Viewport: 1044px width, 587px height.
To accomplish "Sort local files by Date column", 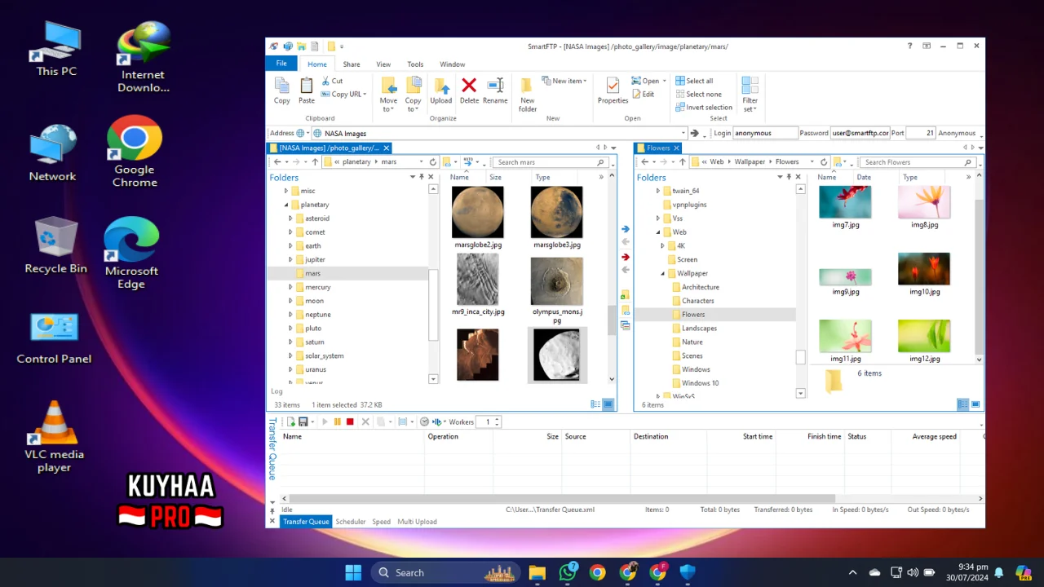I will point(864,177).
